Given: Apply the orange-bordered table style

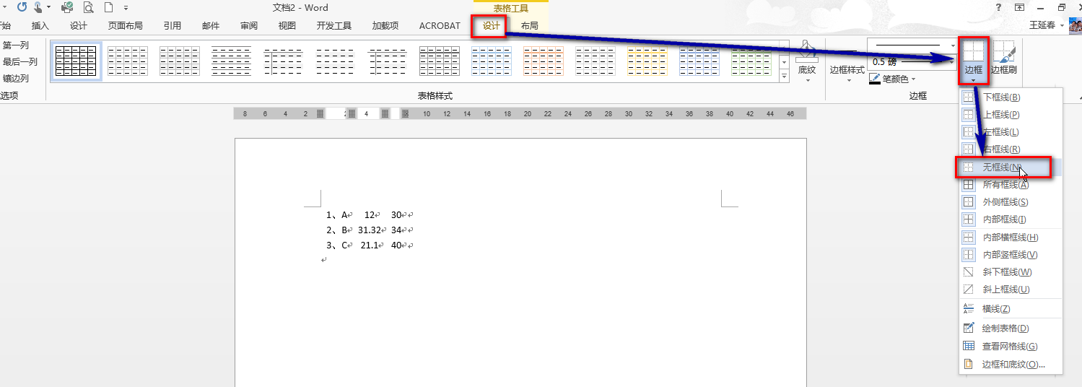Looking at the screenshot, I should [543, 61].
